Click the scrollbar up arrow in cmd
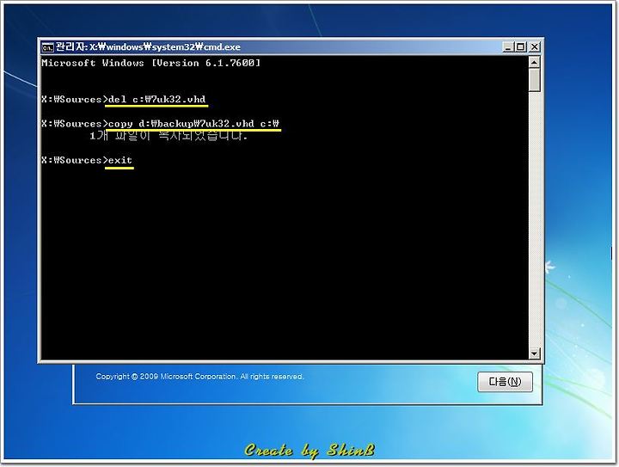This screenshot has width=619, height=467. point(534,63)
